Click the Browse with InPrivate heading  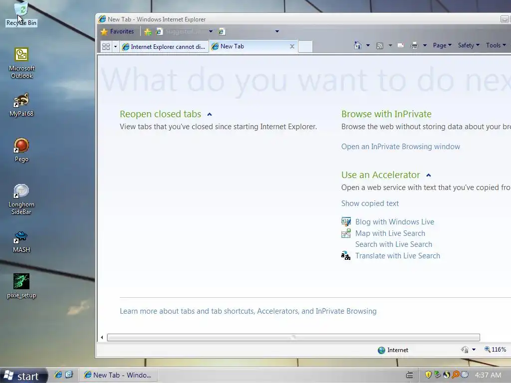(386, 114)
